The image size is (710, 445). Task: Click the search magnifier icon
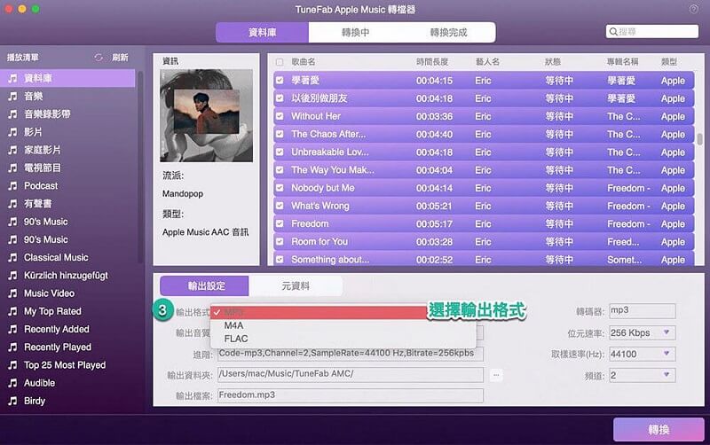(x=613, y=32)
